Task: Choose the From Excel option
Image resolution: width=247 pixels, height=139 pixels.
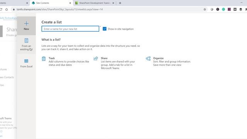Action: (x=26, y=63)
